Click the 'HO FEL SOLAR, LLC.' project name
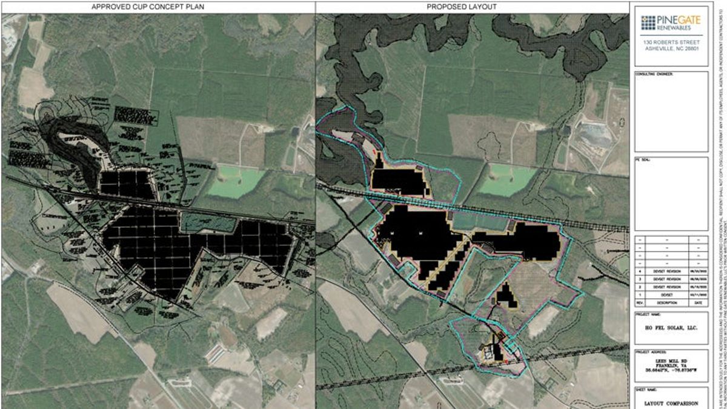The image size is (727, 409). coord(671,328)
